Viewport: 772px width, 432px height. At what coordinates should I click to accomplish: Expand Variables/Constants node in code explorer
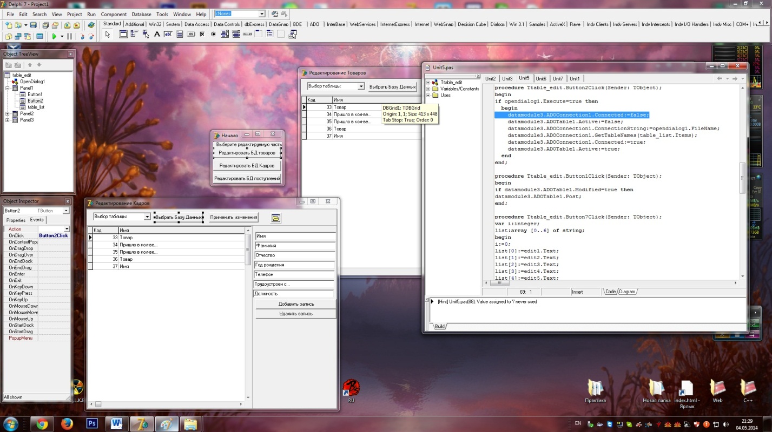pyautogui.click(x=428, y=89)
